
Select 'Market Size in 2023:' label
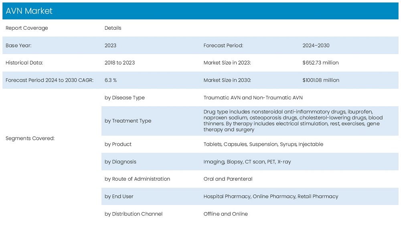coord(227,62)
